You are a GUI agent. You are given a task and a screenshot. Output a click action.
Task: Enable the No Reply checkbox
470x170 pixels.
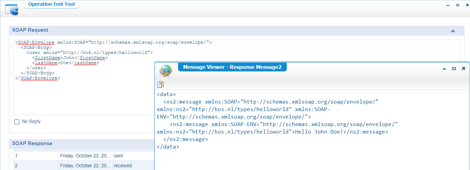point(17,122)
